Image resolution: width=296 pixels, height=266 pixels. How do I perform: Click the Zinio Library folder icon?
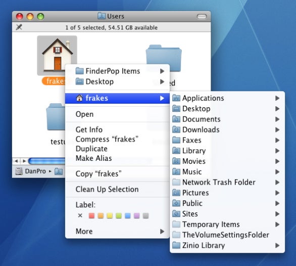pos(176,245)
